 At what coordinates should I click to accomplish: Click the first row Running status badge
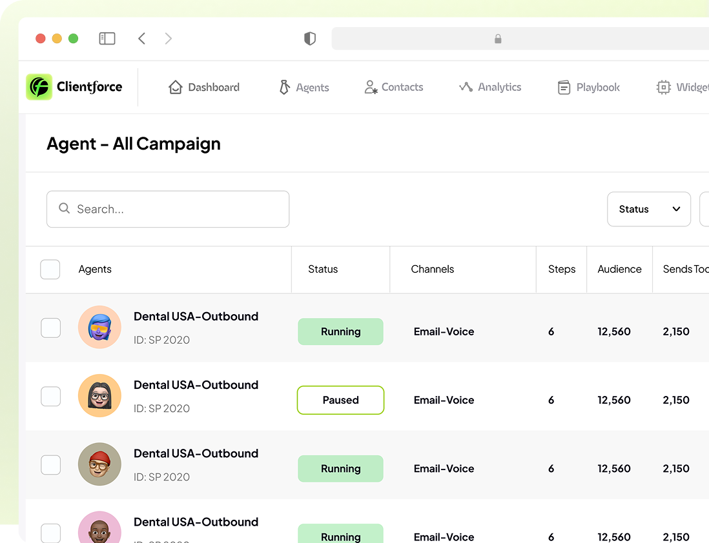(340, 331)
